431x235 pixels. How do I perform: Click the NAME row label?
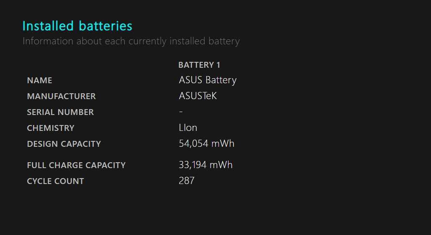[x=40, y=80]
